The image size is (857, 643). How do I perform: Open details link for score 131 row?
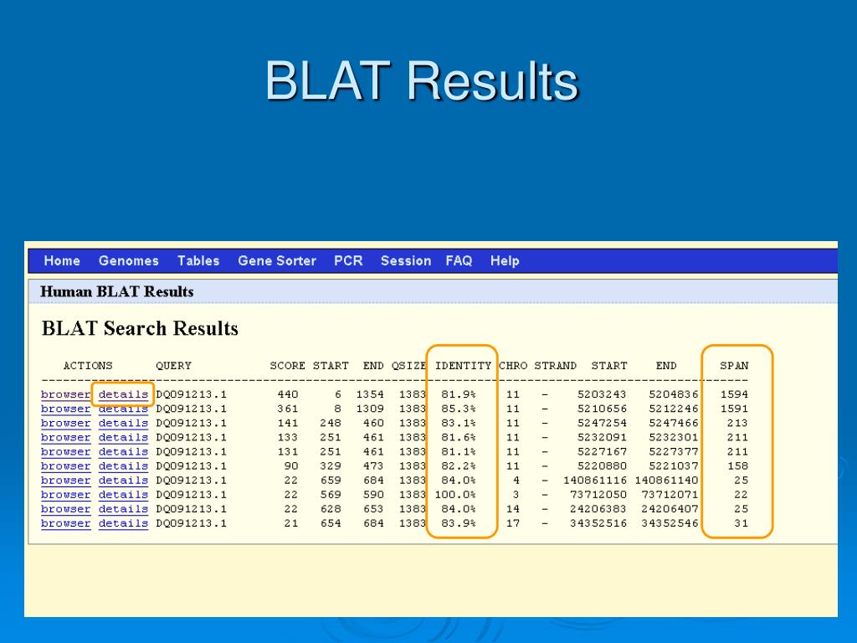[x=123, y=451]
